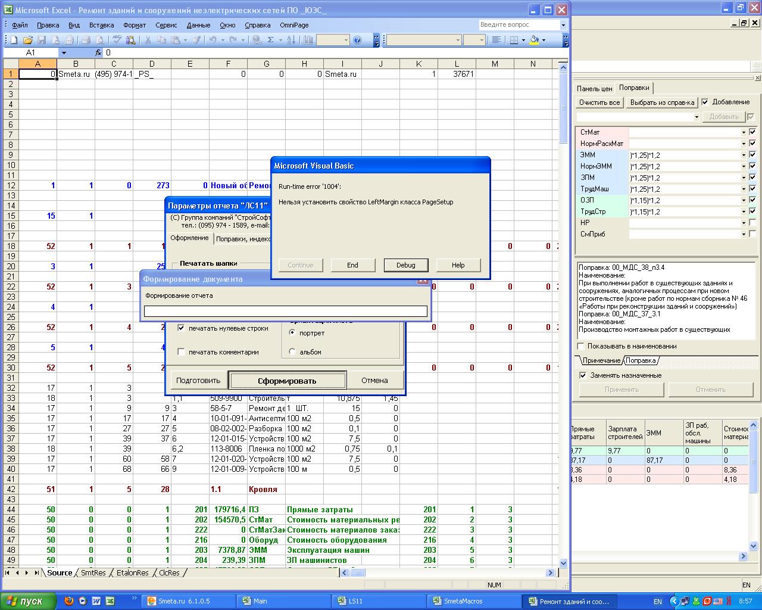Click the blue Help question mark icon

click(357, 40)
